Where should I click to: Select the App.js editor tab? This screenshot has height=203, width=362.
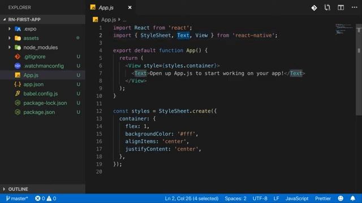point(111,7)
